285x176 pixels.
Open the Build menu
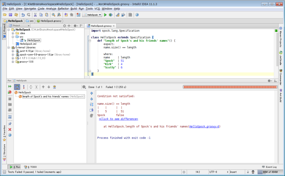tap(74, 9)
